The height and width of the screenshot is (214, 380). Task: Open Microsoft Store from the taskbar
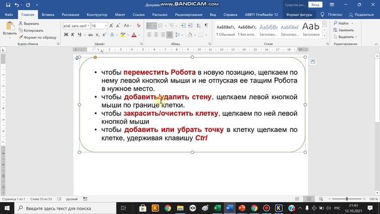click(142, 208)
